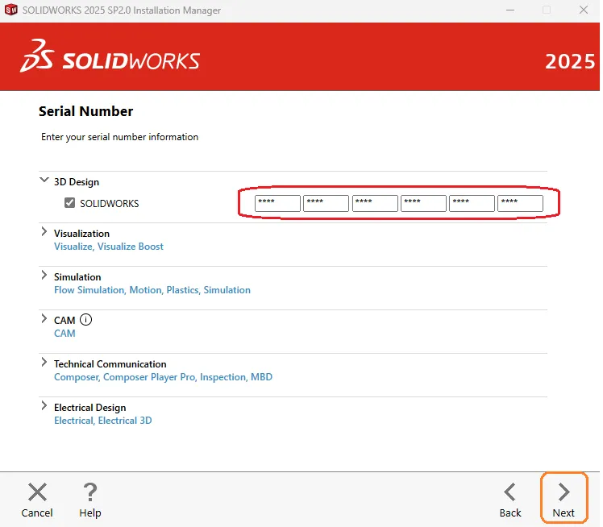
Task: Open the Visualize, Visualize Boost link
Action: point(109,247)
